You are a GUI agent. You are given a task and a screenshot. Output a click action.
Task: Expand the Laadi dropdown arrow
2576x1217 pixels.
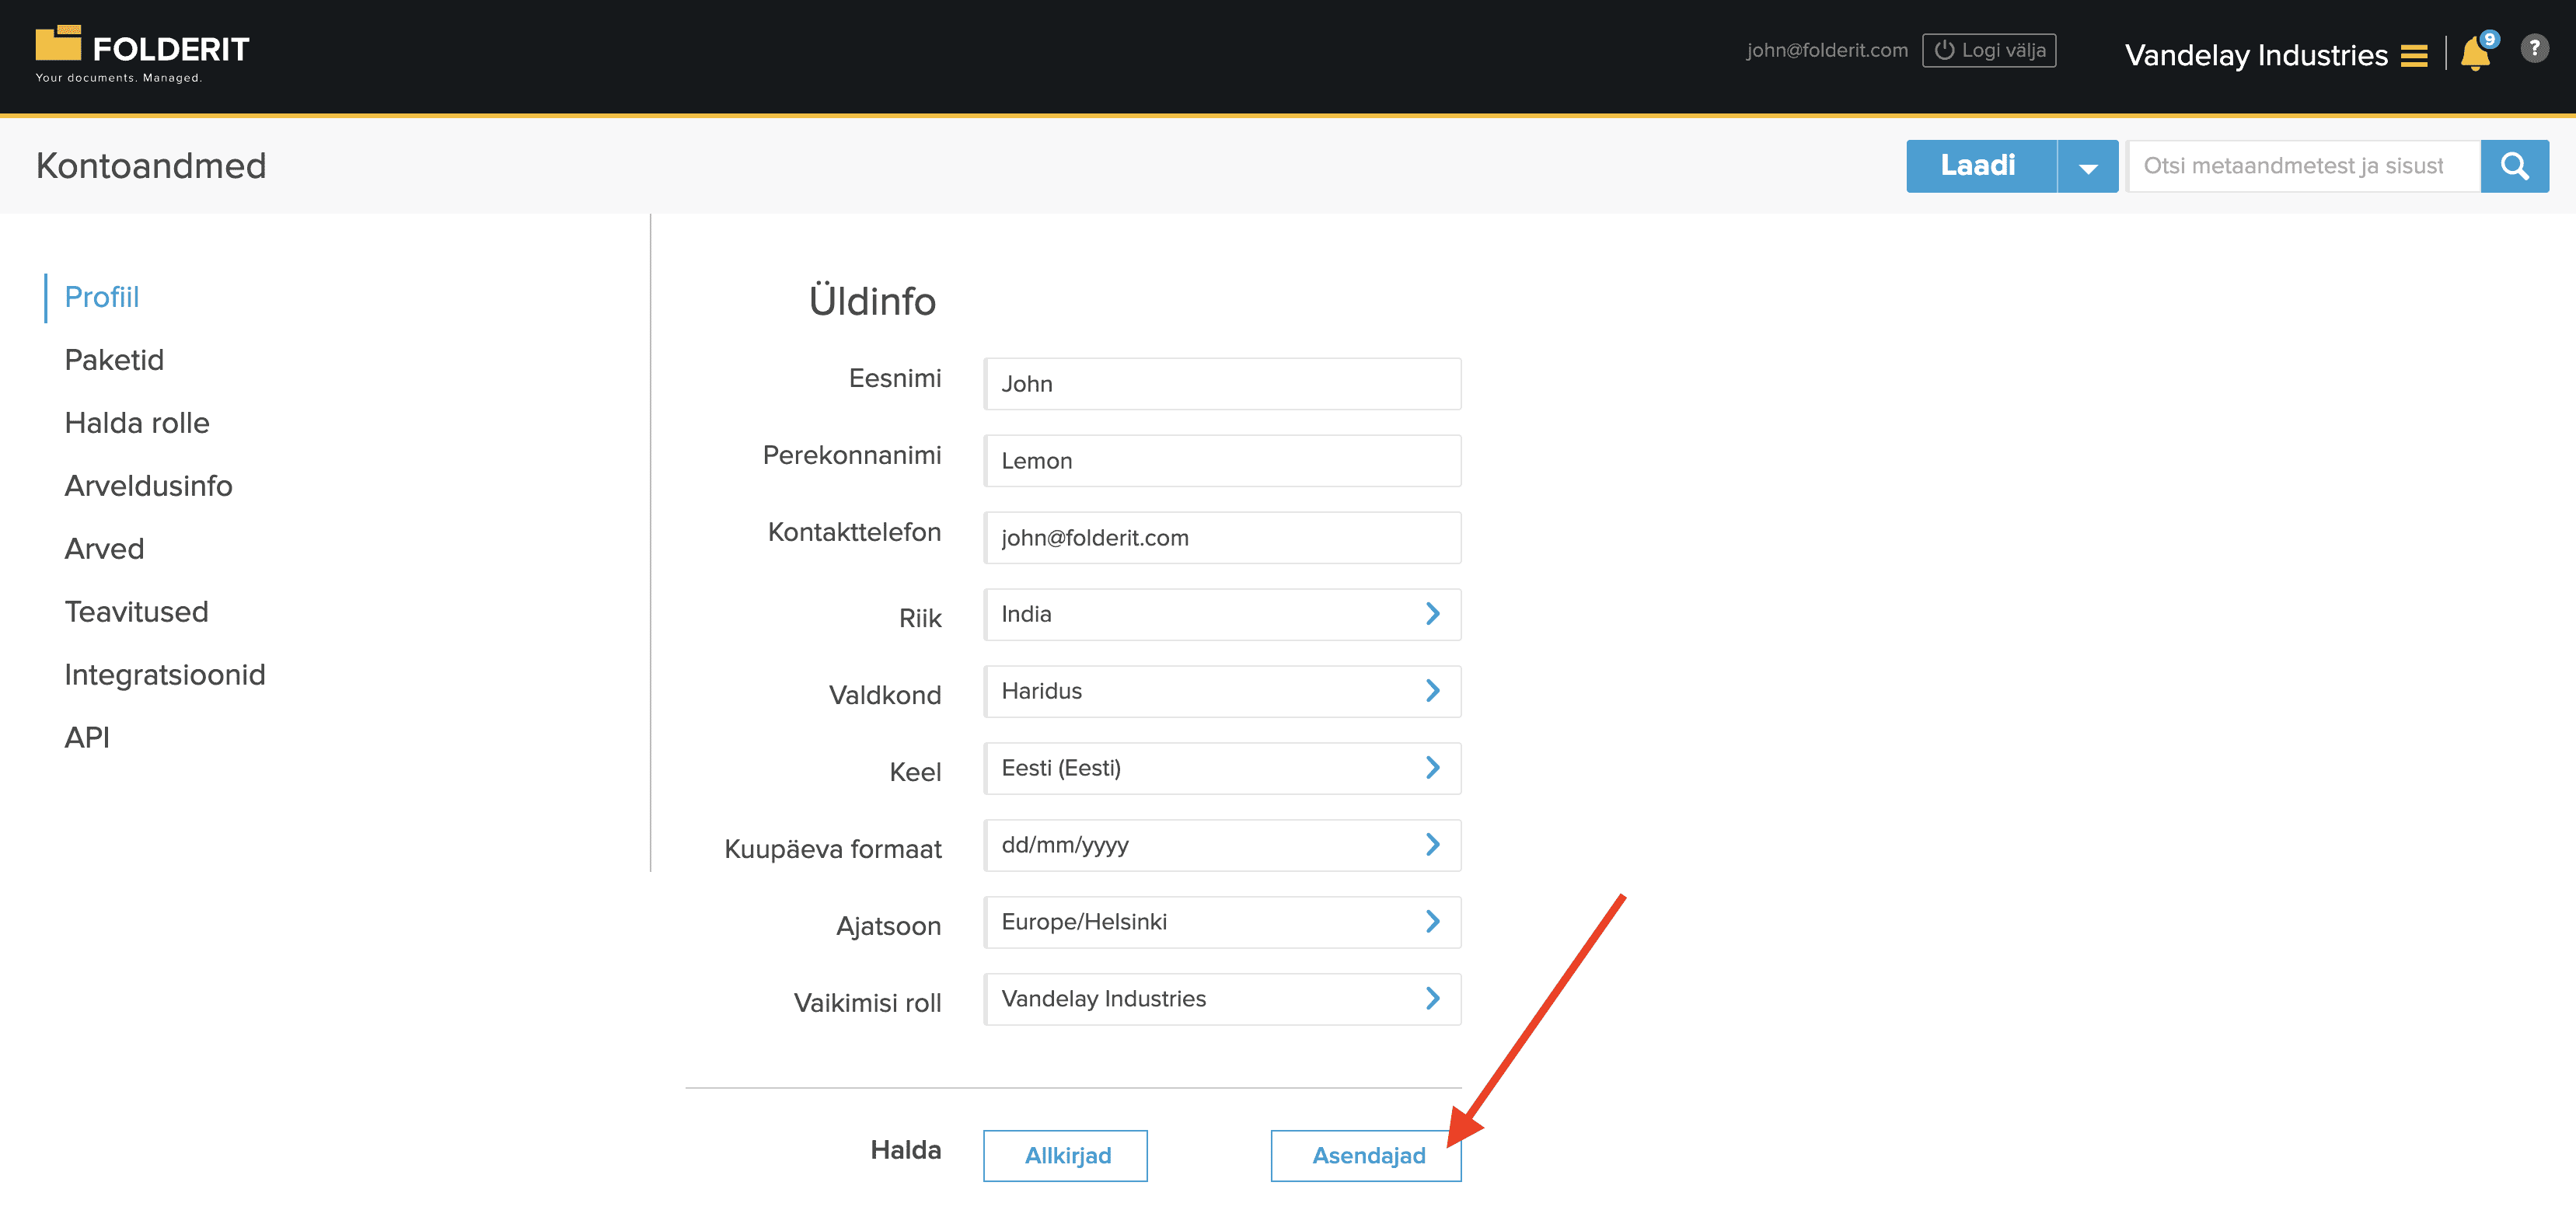click(x=2087, y=166)
